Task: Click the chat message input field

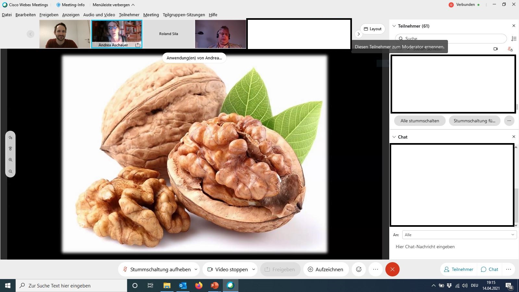Action: [453, 247]
